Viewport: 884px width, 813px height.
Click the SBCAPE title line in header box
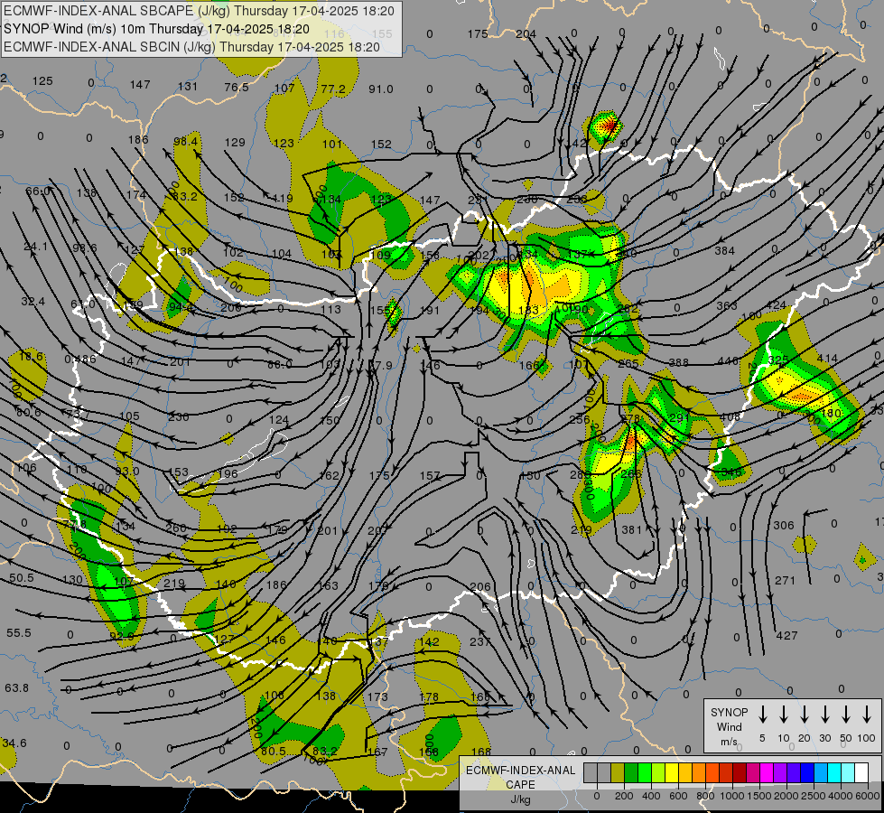[x=199, y=11]
